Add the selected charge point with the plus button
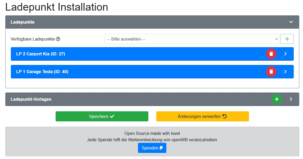This screenshot has height=159, width=303. tap(287, 39)
